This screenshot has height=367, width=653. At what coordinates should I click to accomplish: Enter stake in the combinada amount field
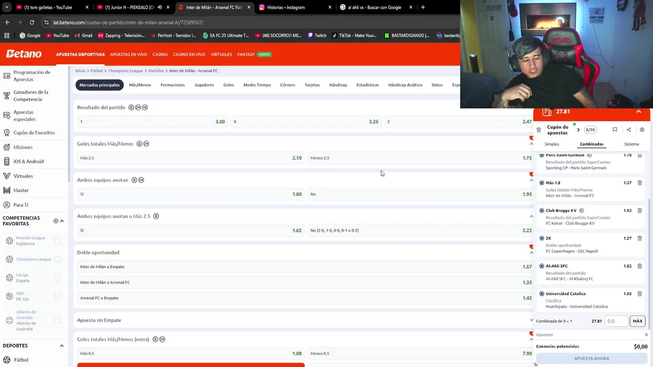pyautogui.click(x=616, y=321)
